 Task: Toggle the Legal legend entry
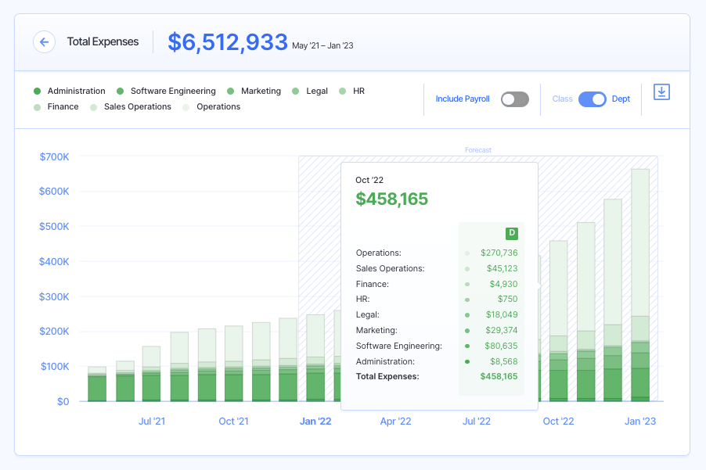316,91
